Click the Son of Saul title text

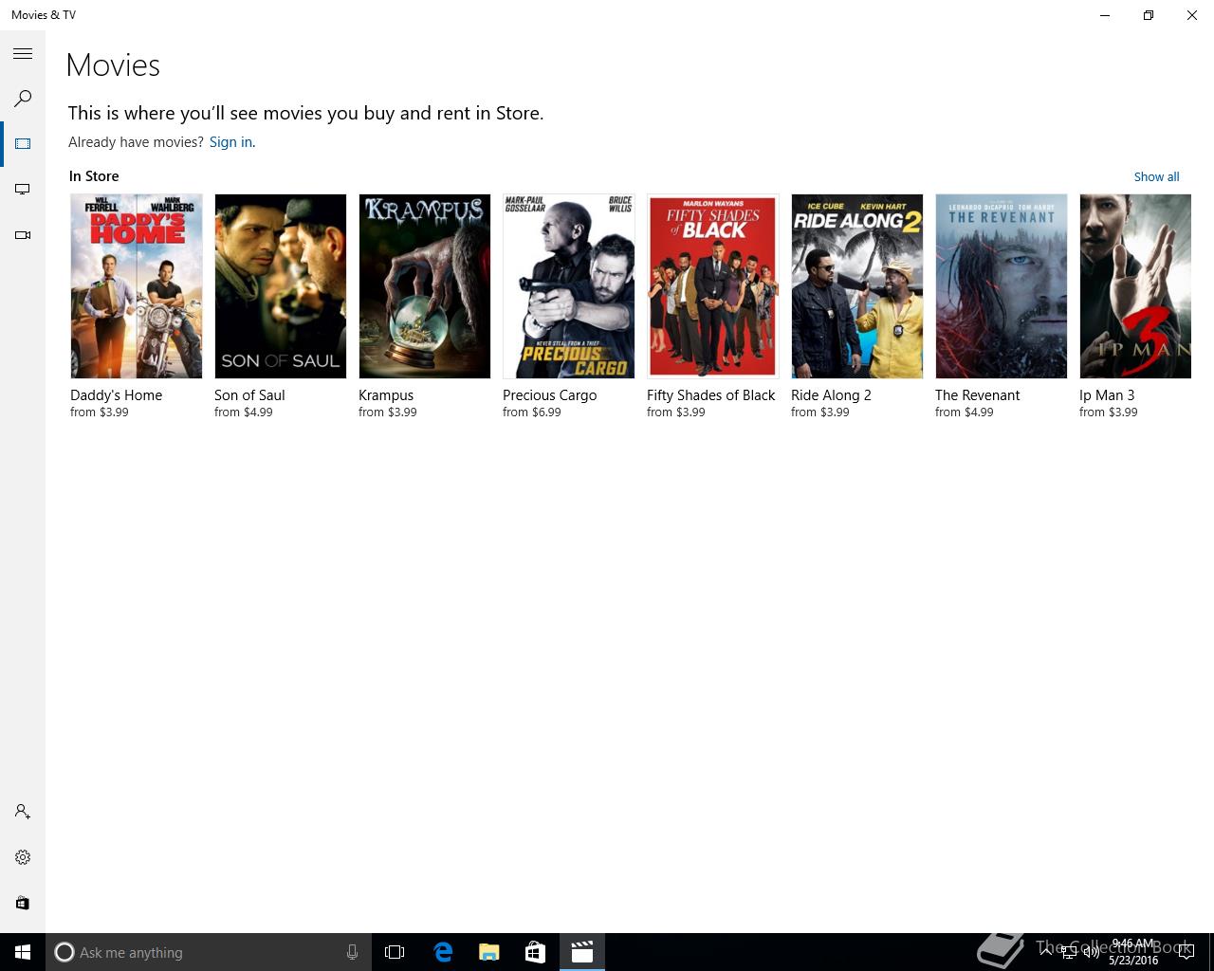(249, 395)
